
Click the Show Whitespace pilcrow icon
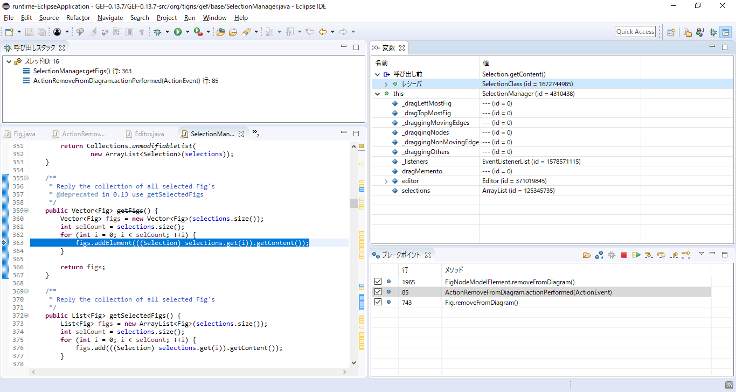[142, 32]
